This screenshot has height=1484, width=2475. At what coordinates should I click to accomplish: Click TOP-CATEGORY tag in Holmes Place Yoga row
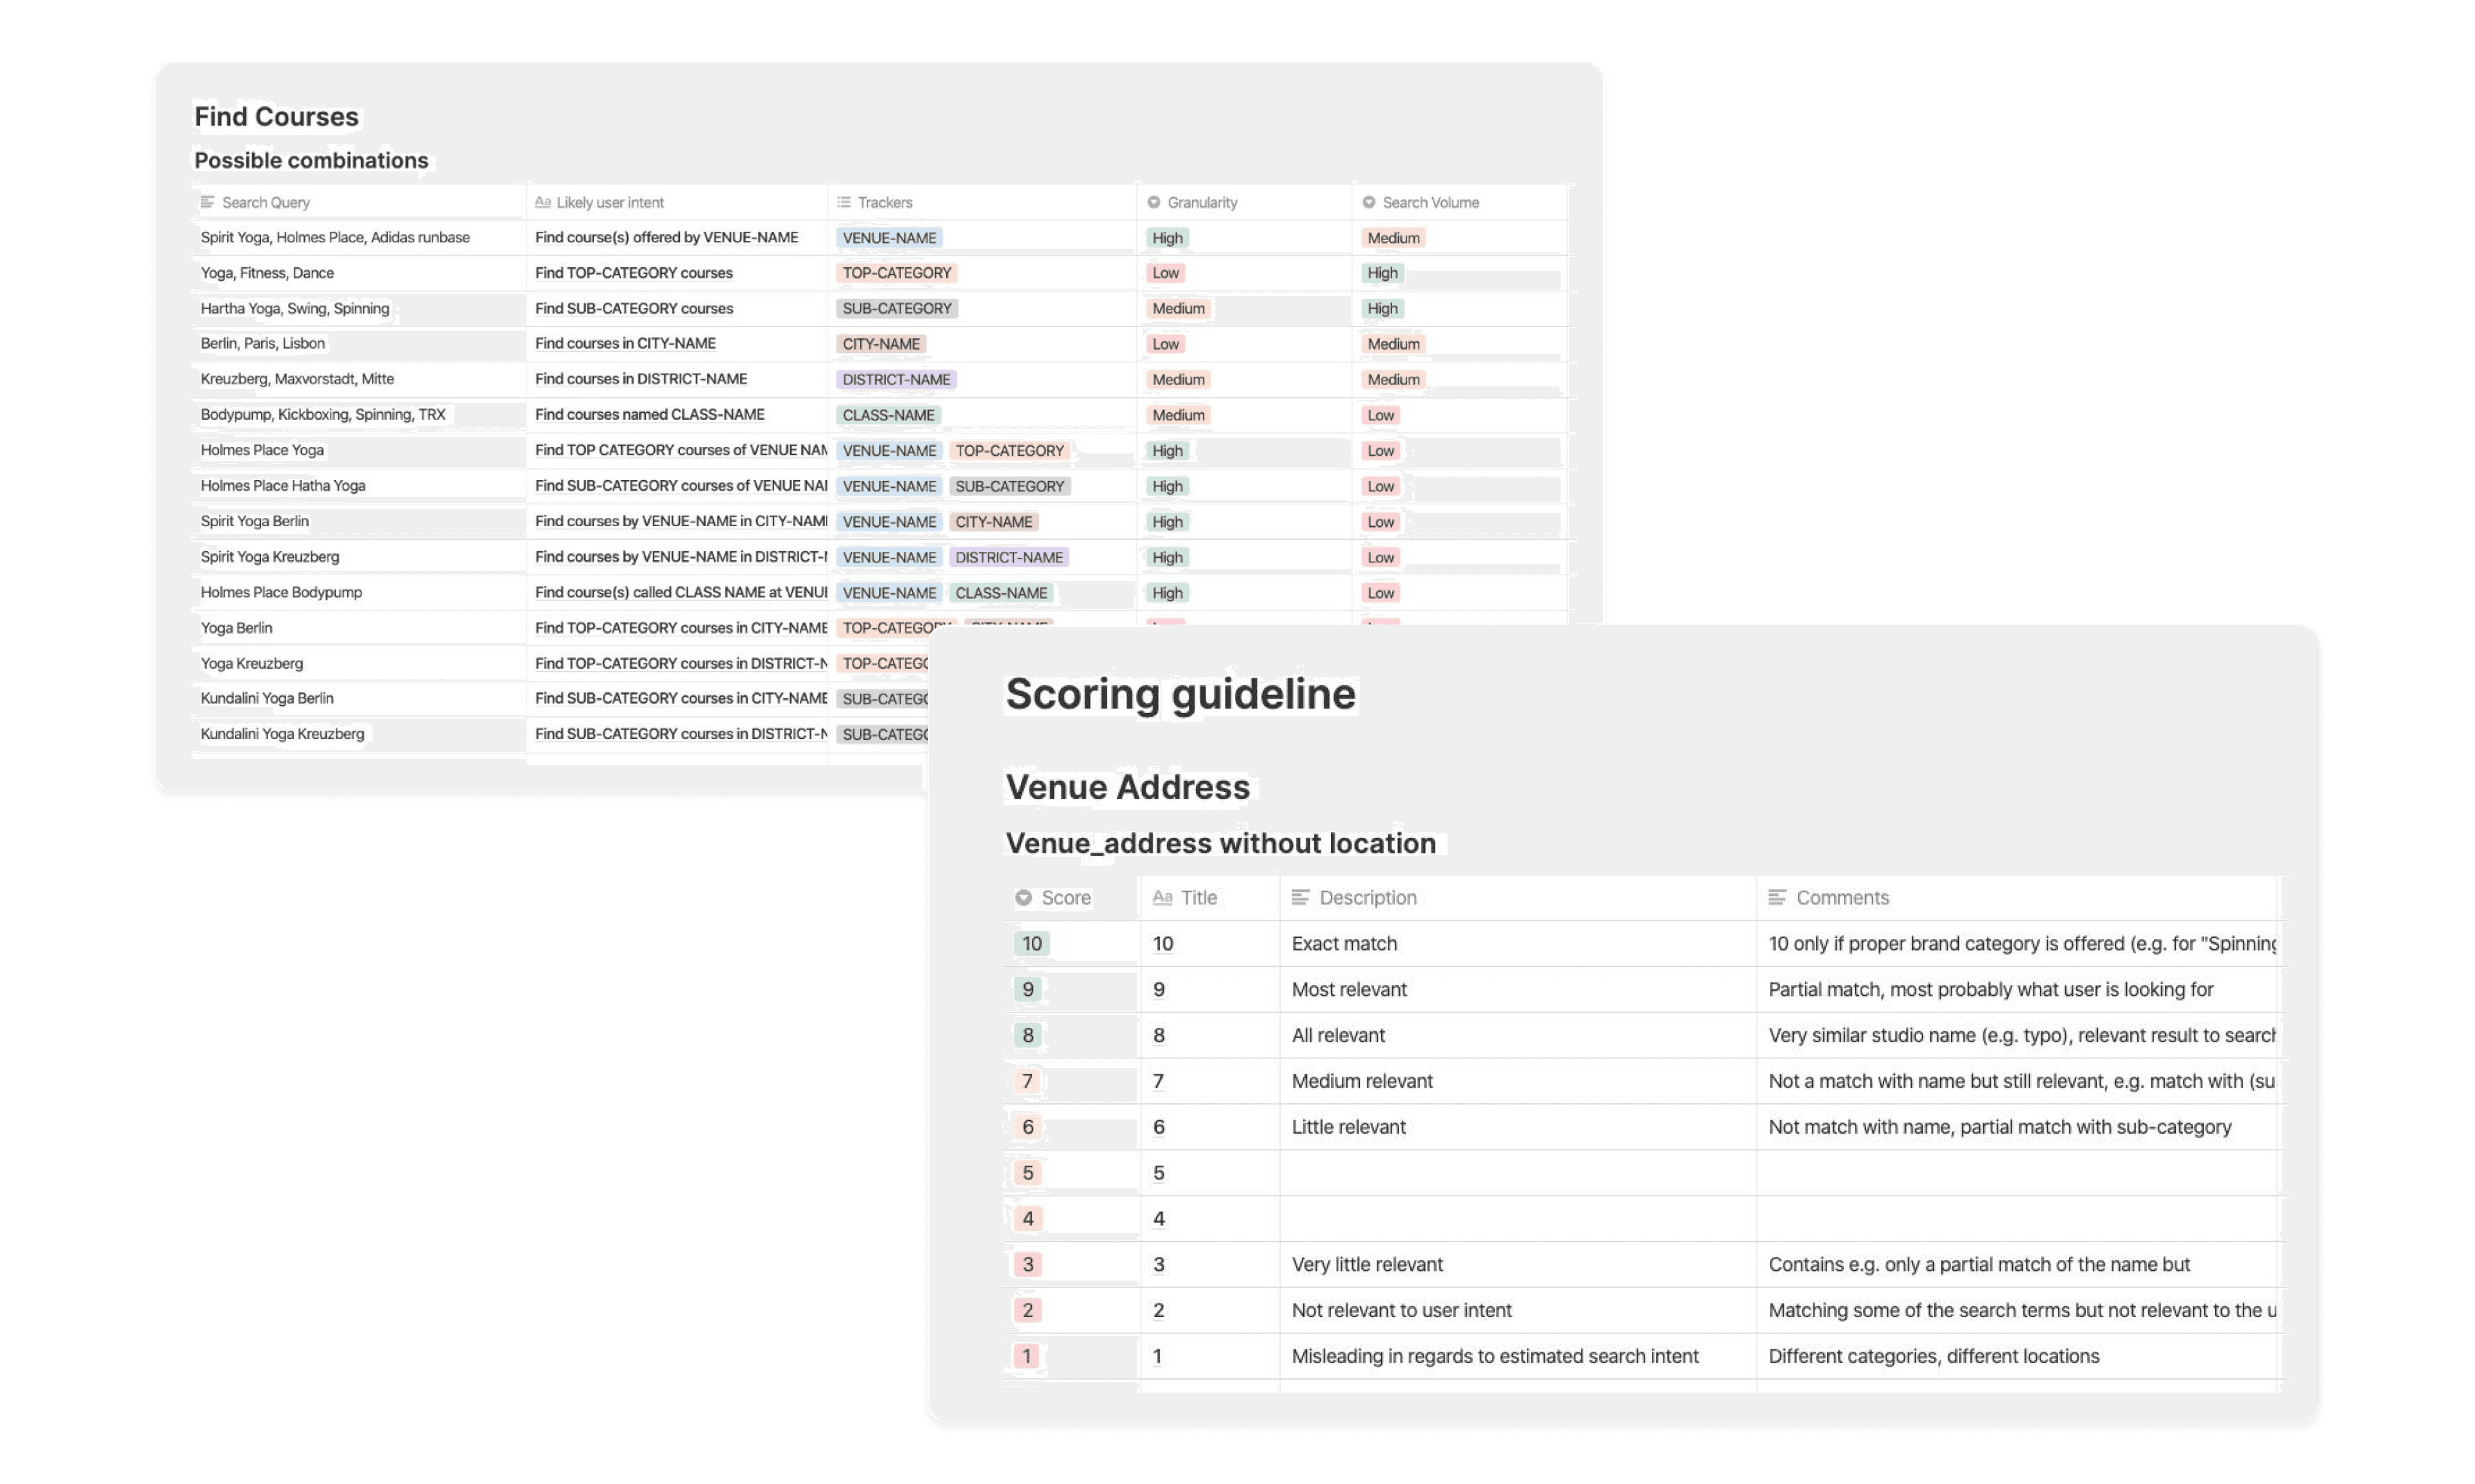point(1009,451)
